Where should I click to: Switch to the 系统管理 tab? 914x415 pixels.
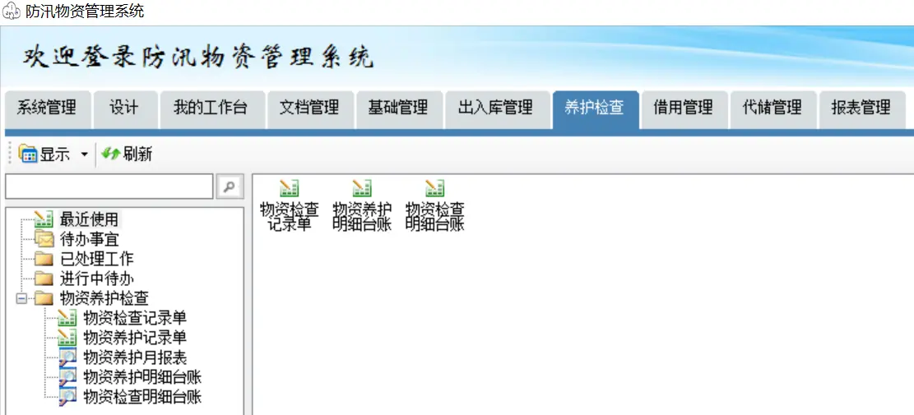coord(47,108)
